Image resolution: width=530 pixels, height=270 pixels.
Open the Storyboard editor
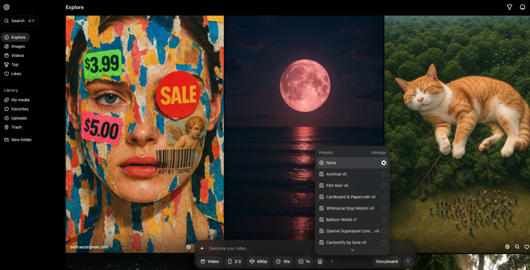coord(387,262)
